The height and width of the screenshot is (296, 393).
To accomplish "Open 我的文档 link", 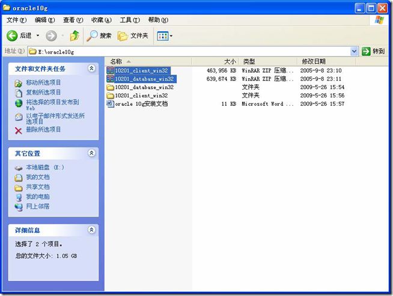I will (x=38, y=177).
